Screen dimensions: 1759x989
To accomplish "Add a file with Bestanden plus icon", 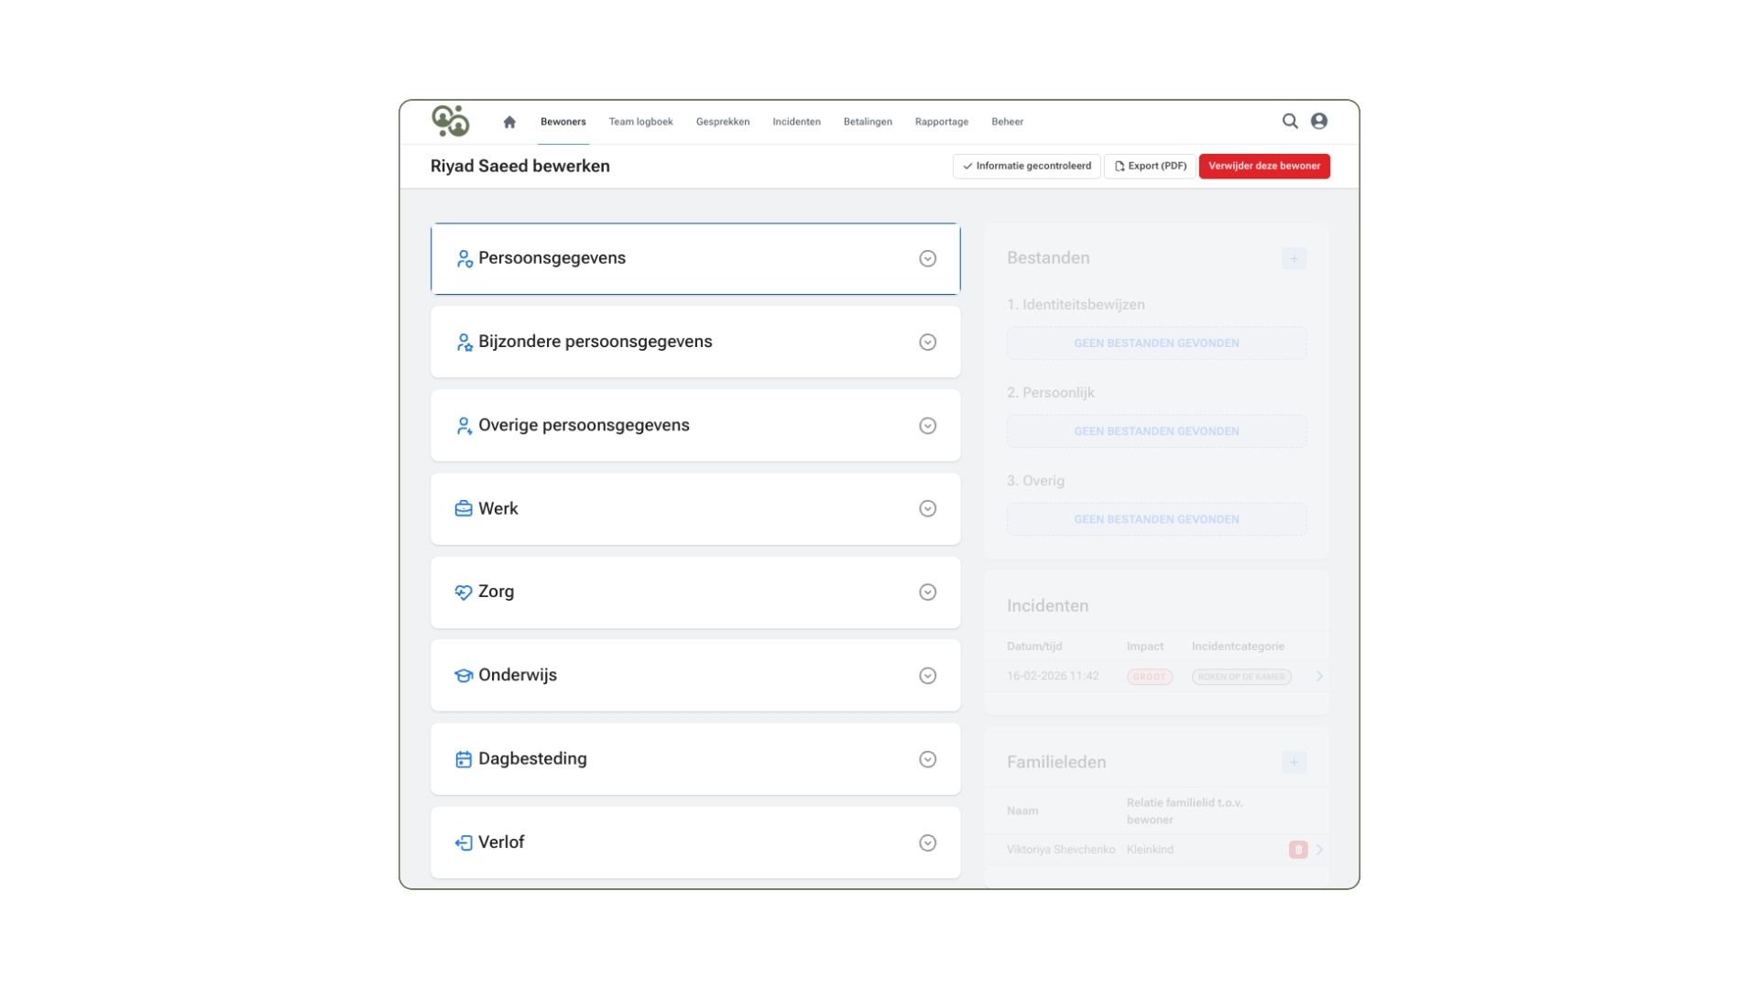I will pyautogui.click(x=1294, y=258).
